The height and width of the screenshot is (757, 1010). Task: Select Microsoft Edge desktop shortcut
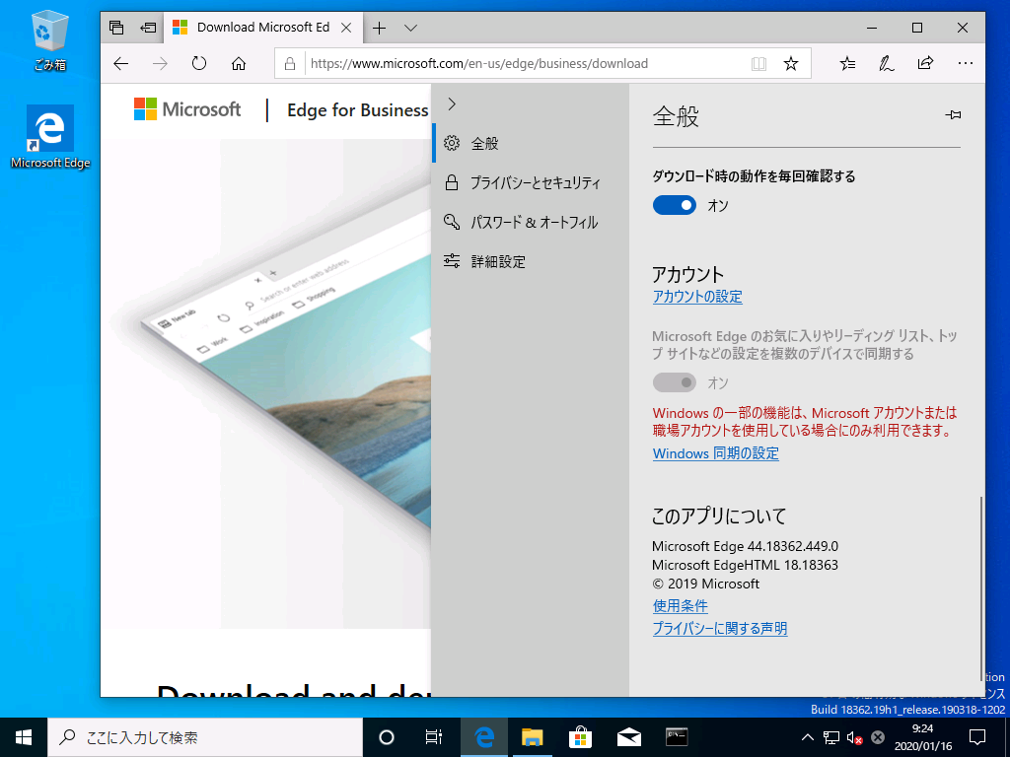[x=50, y=138]
